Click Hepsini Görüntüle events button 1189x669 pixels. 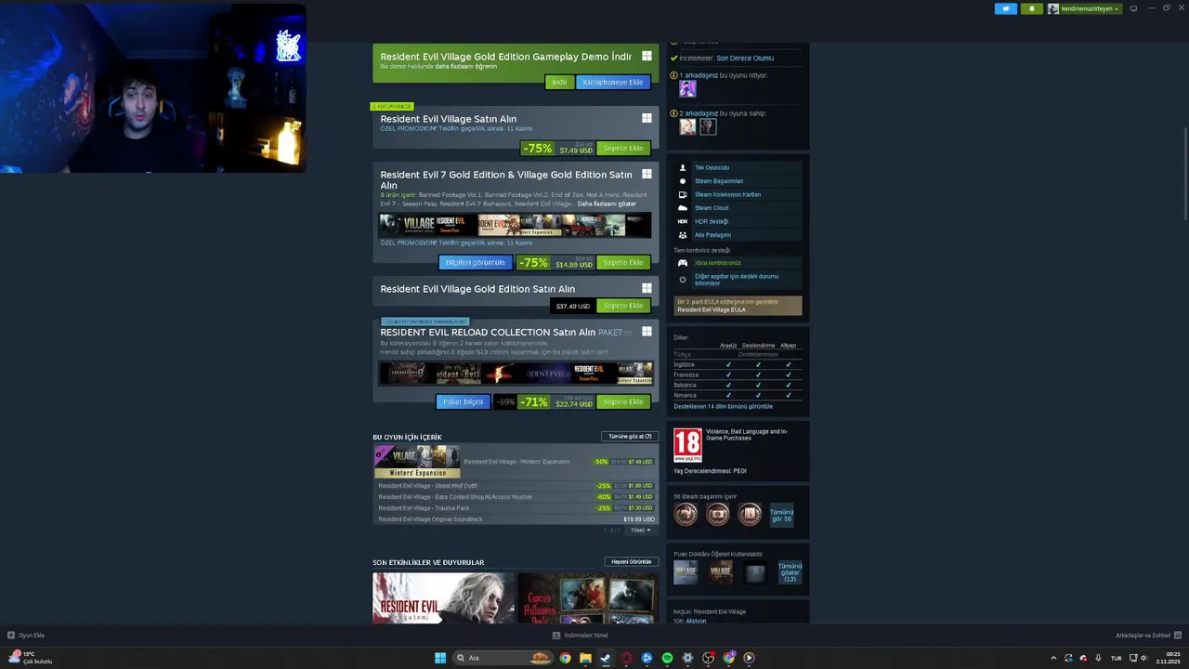point(631,561)
